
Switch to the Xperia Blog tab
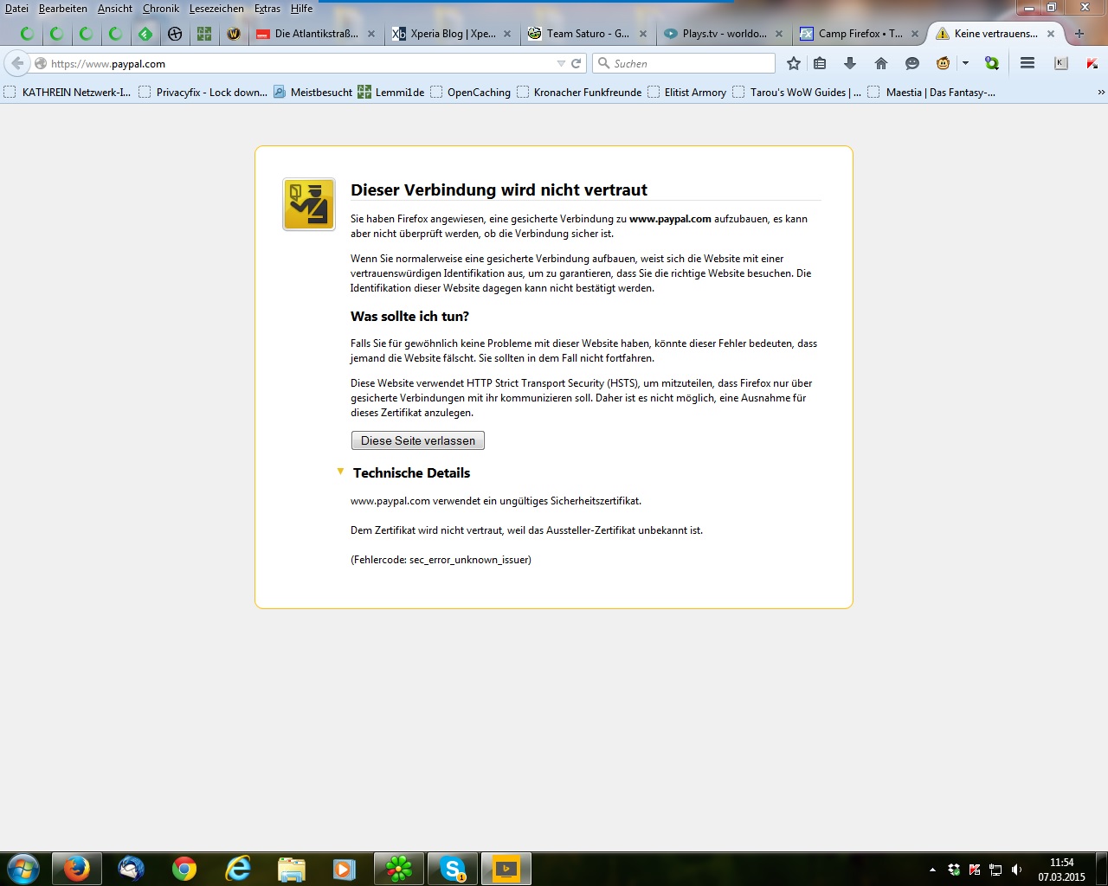click(x=453, y=34)
